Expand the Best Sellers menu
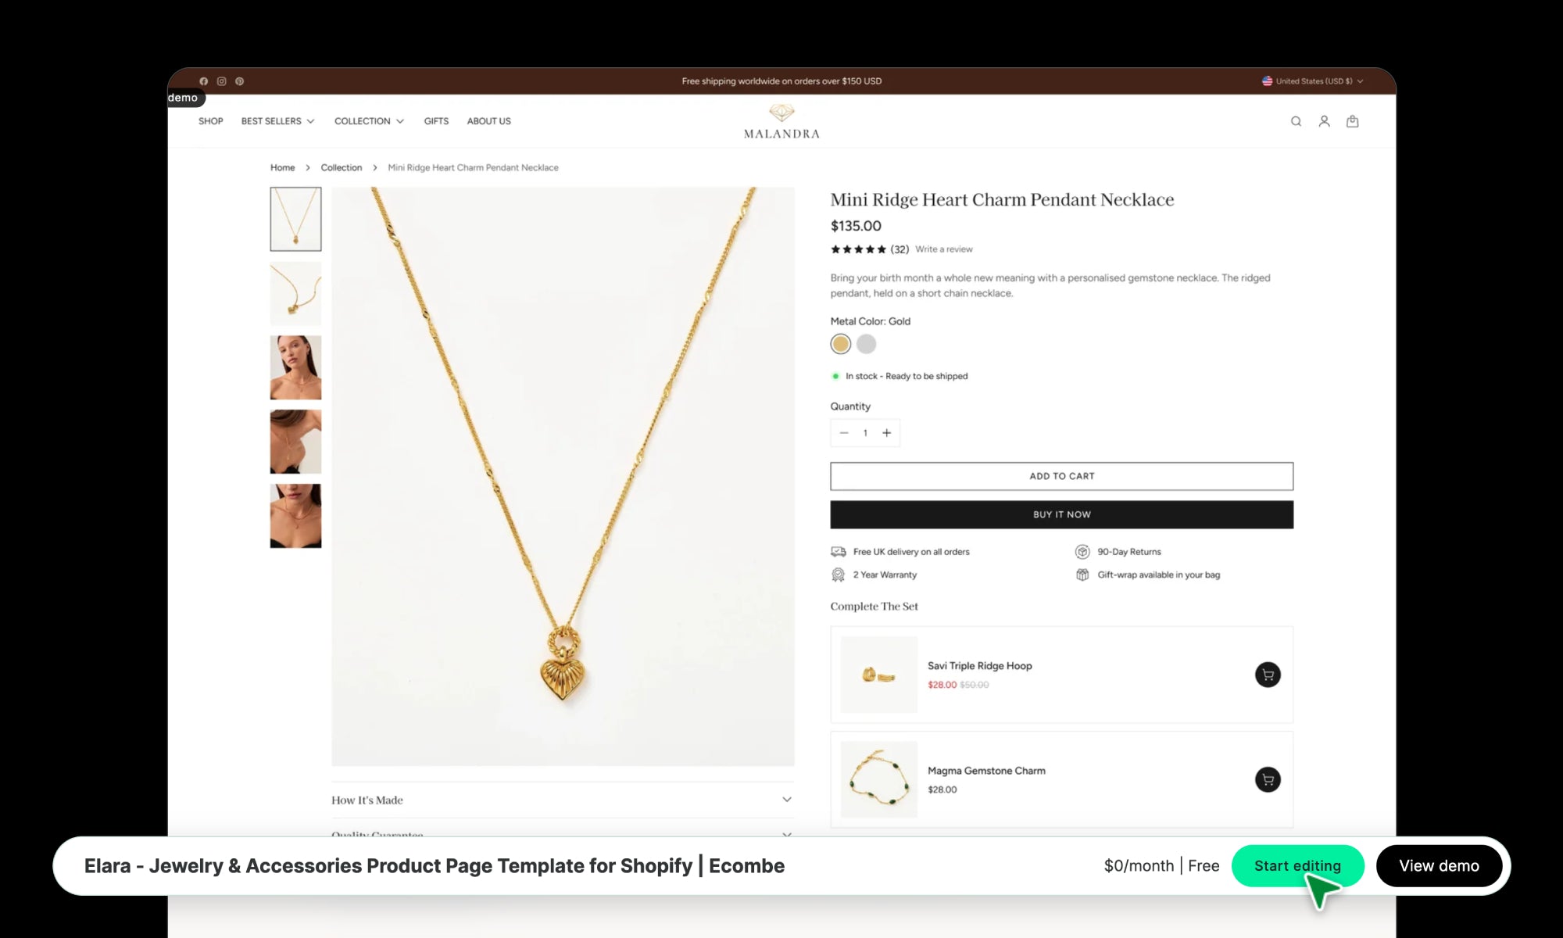This screenshot has height=938, width=1563. click(x=277, y=121)
